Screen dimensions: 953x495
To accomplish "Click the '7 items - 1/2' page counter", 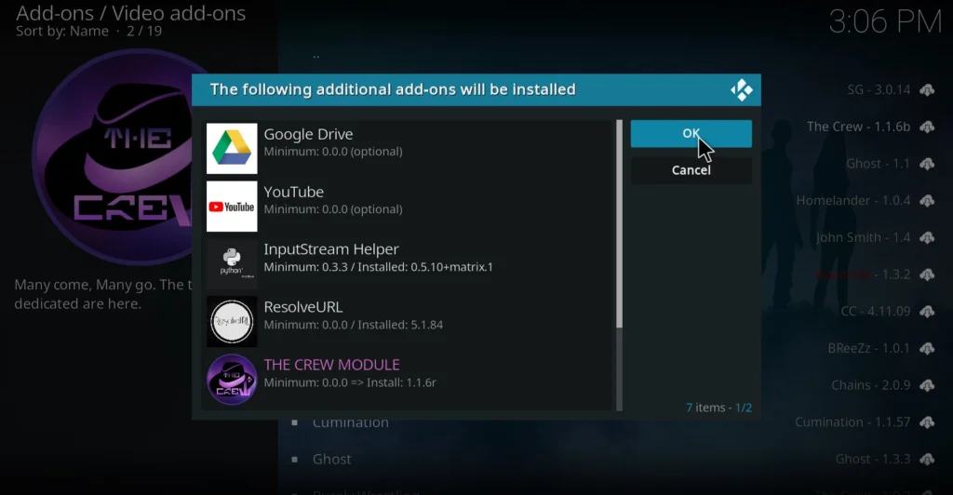I will pos(719,408).
